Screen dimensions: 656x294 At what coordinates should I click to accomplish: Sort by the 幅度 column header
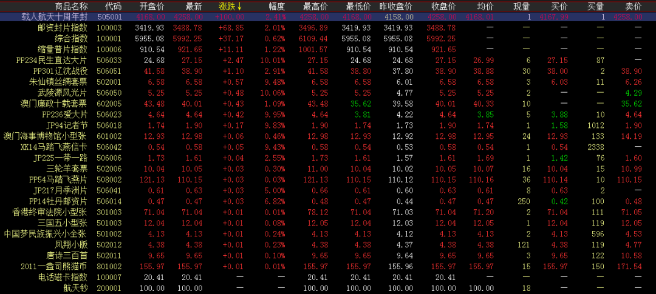tap(278, 6)
